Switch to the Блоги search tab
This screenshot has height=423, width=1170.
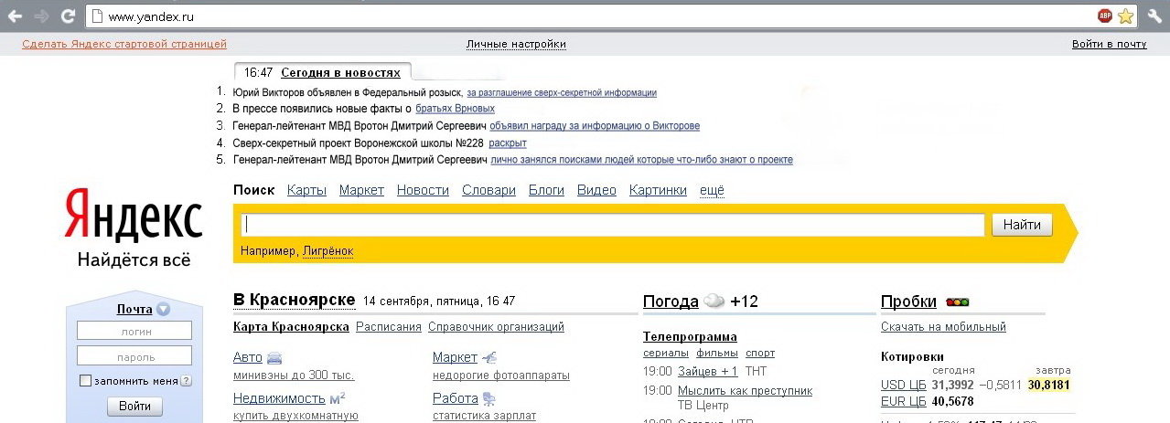coord(546,190)
